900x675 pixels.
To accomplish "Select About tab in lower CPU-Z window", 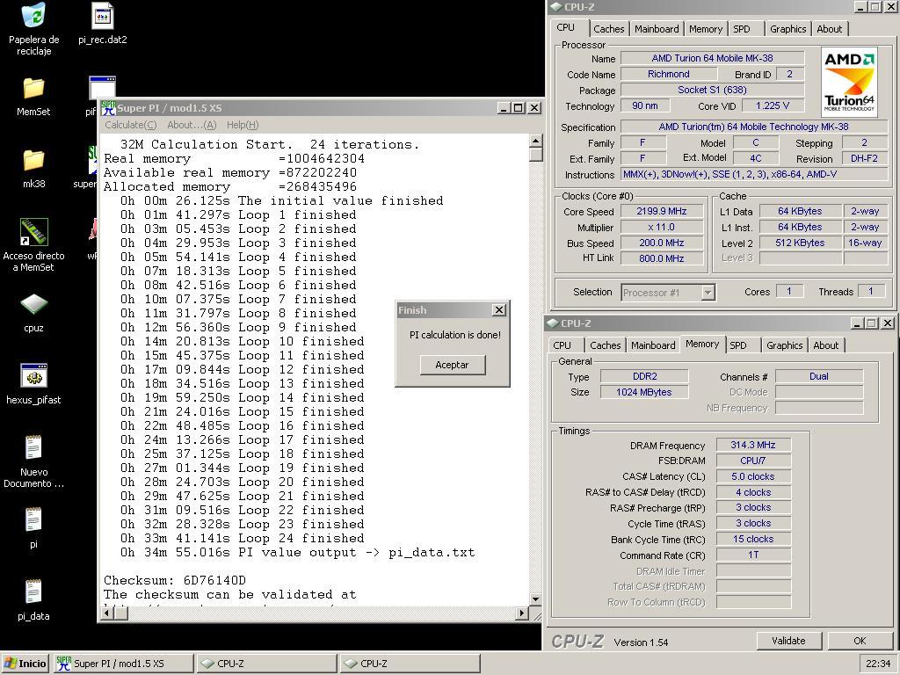I will pos(825,345).
